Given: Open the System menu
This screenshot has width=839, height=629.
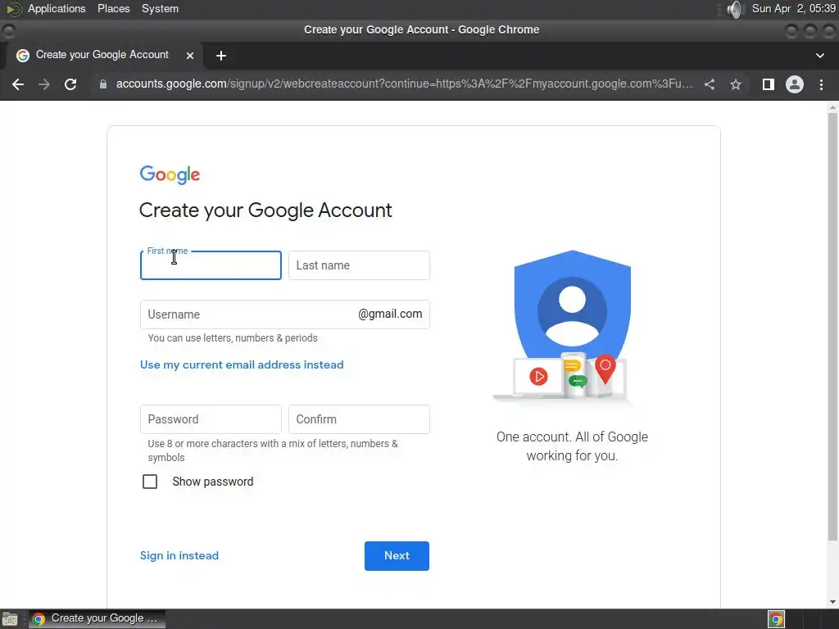Looking at the screenshot, I should pyautogui.click(x=160, y=8).
